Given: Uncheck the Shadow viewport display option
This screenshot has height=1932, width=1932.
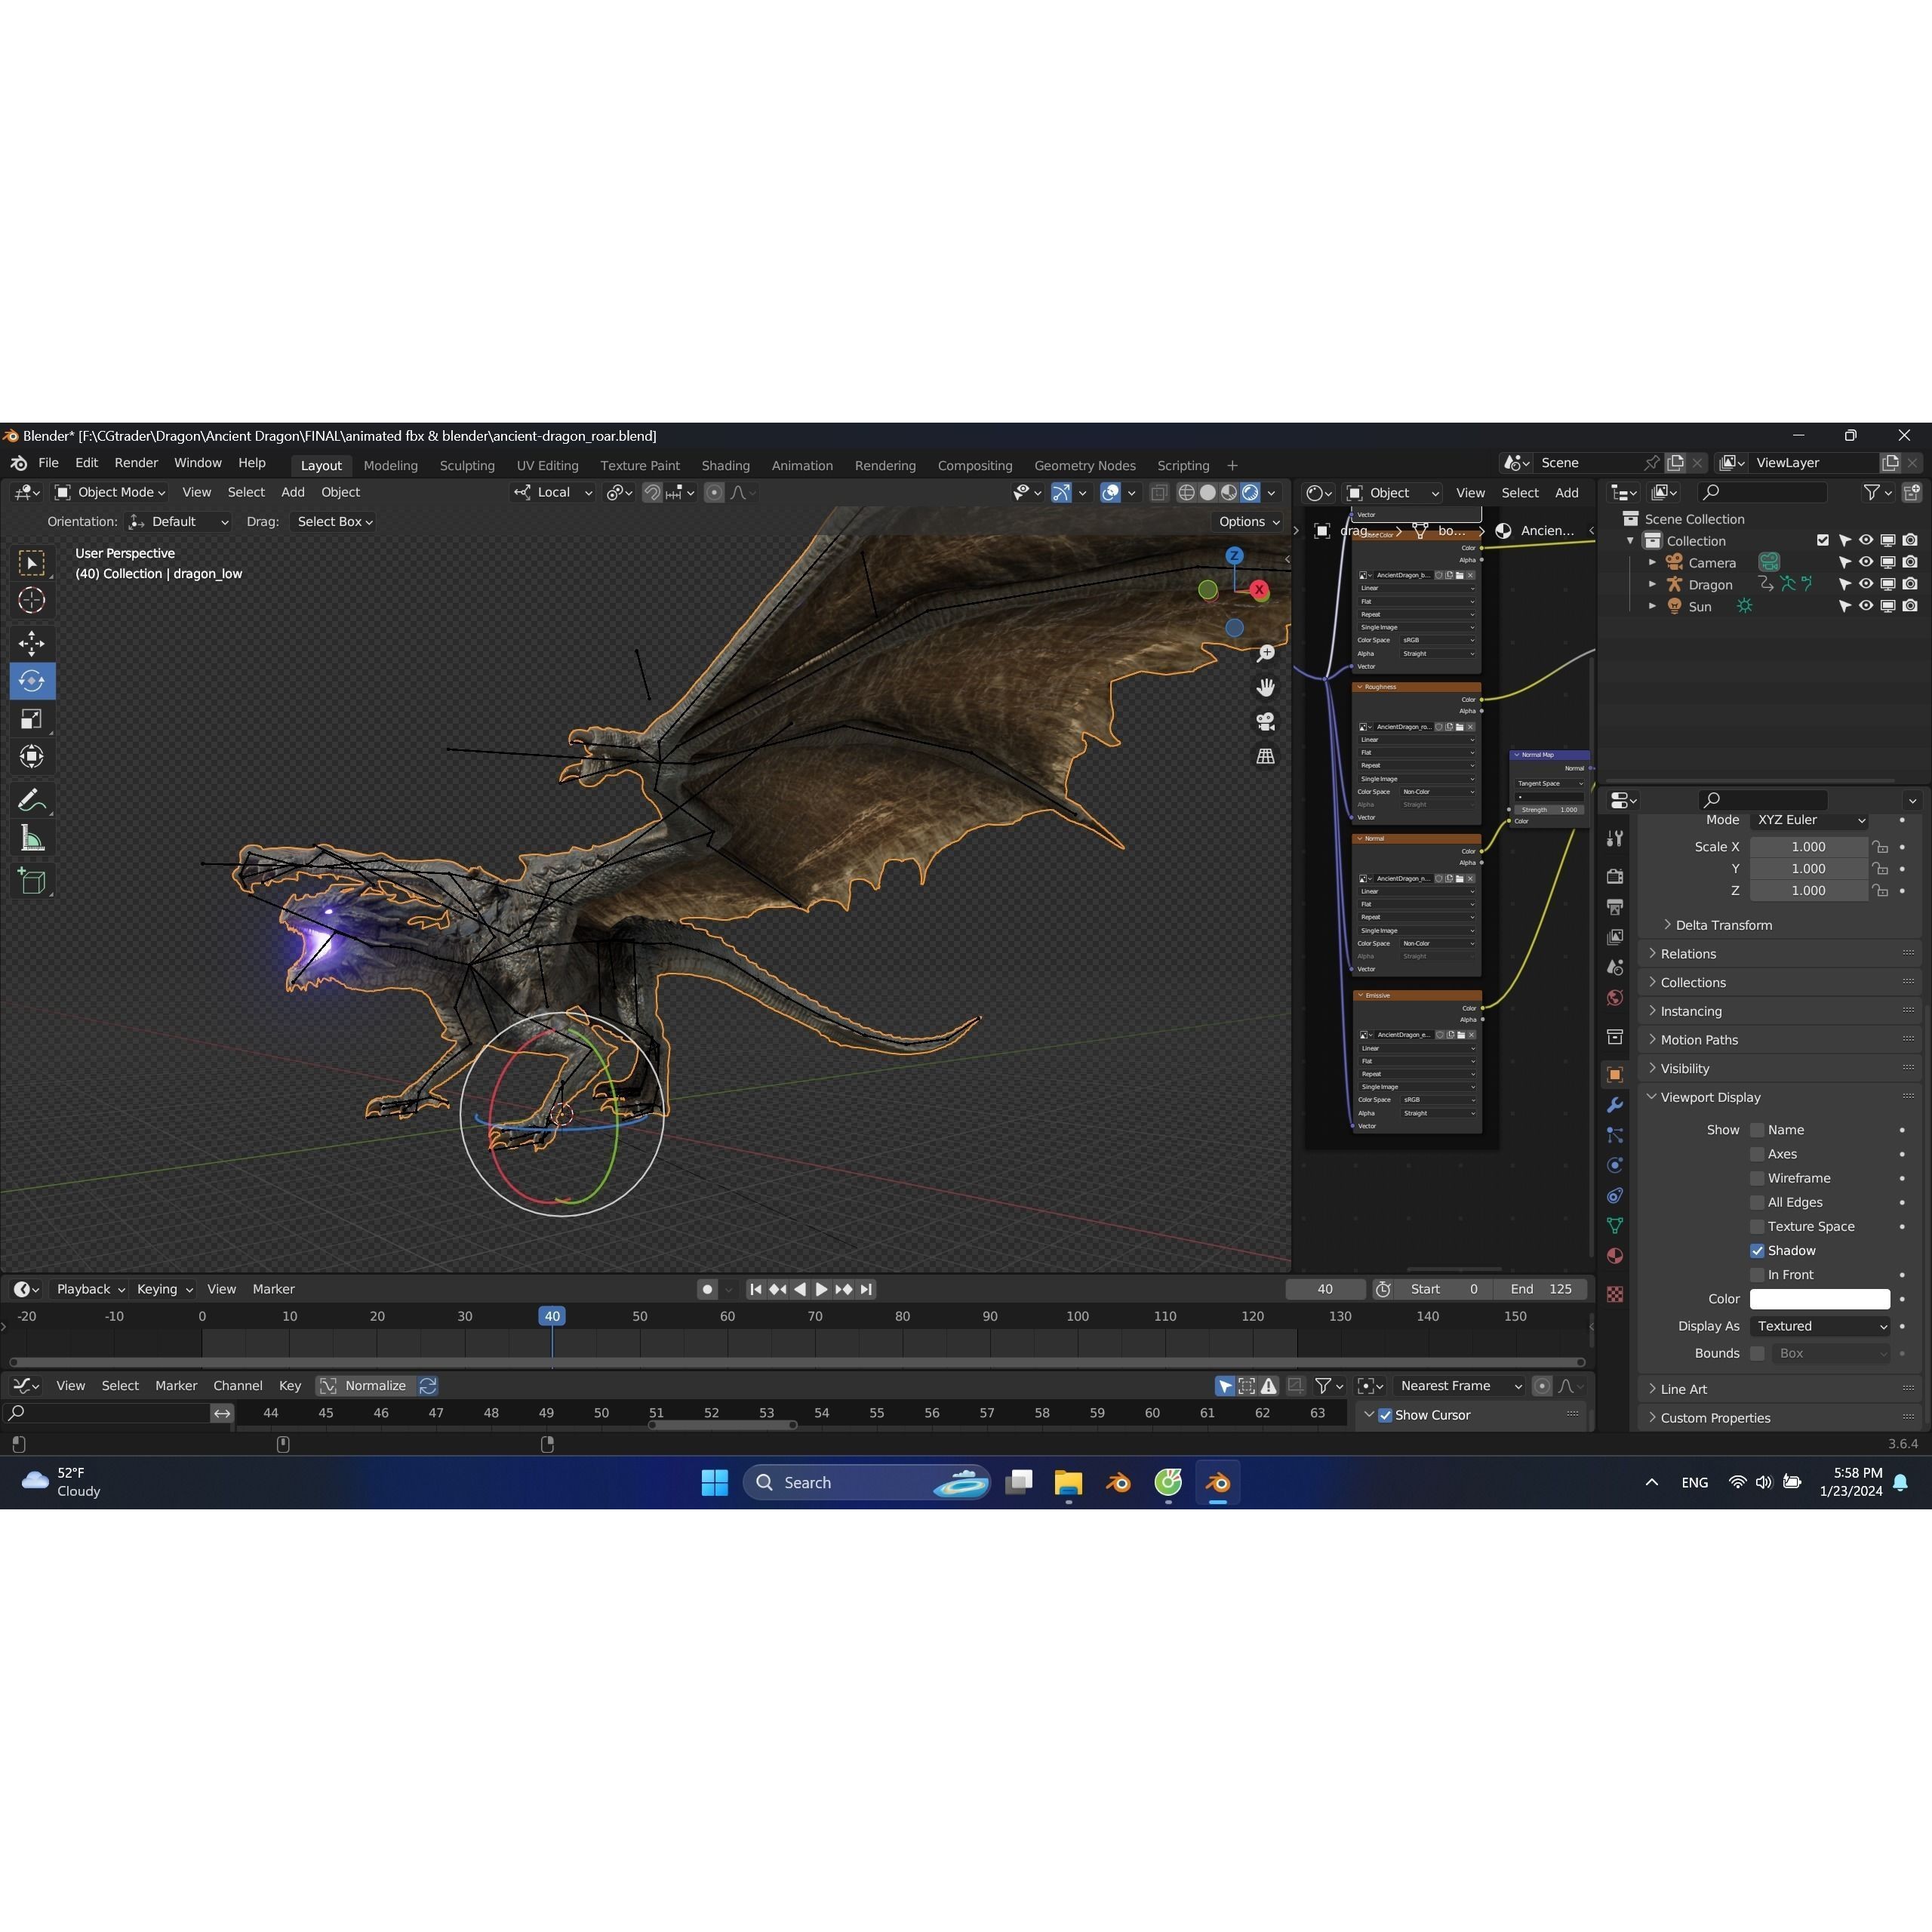Looking at the screenshot, I should click(x=1756, y=1250).
